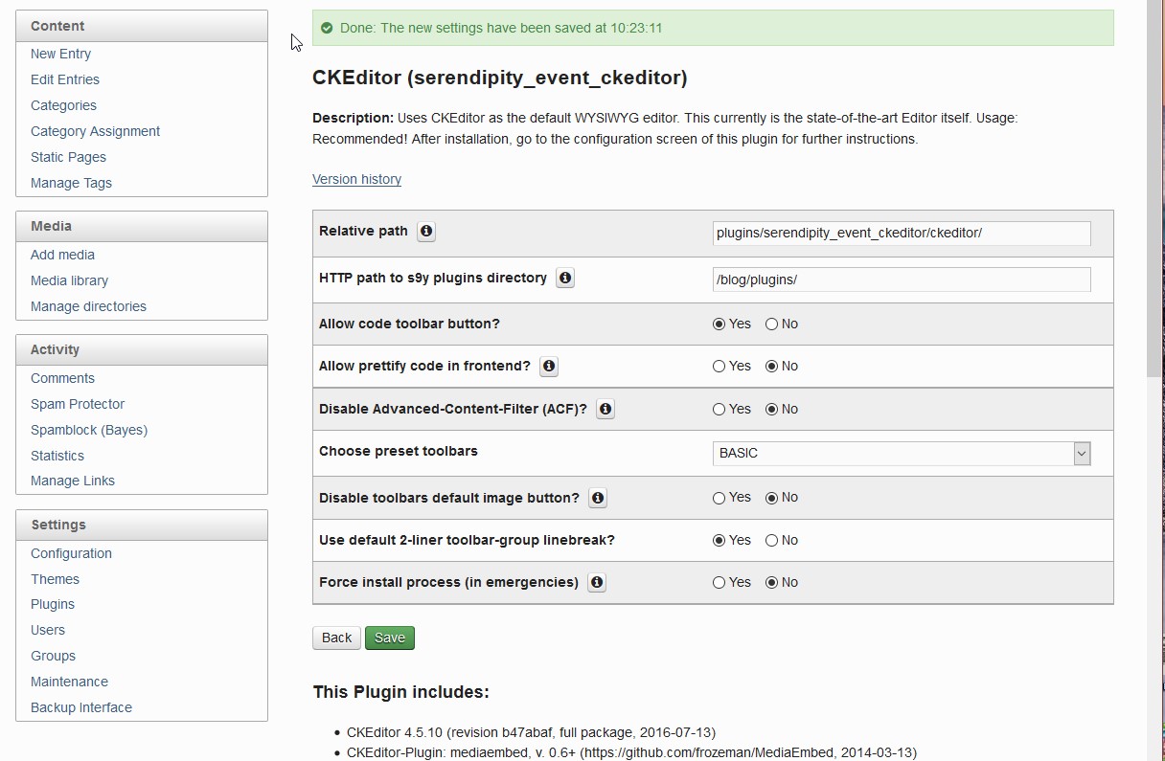
Task: Open the Relative path info tooltip icon
Action: (426, 231)
